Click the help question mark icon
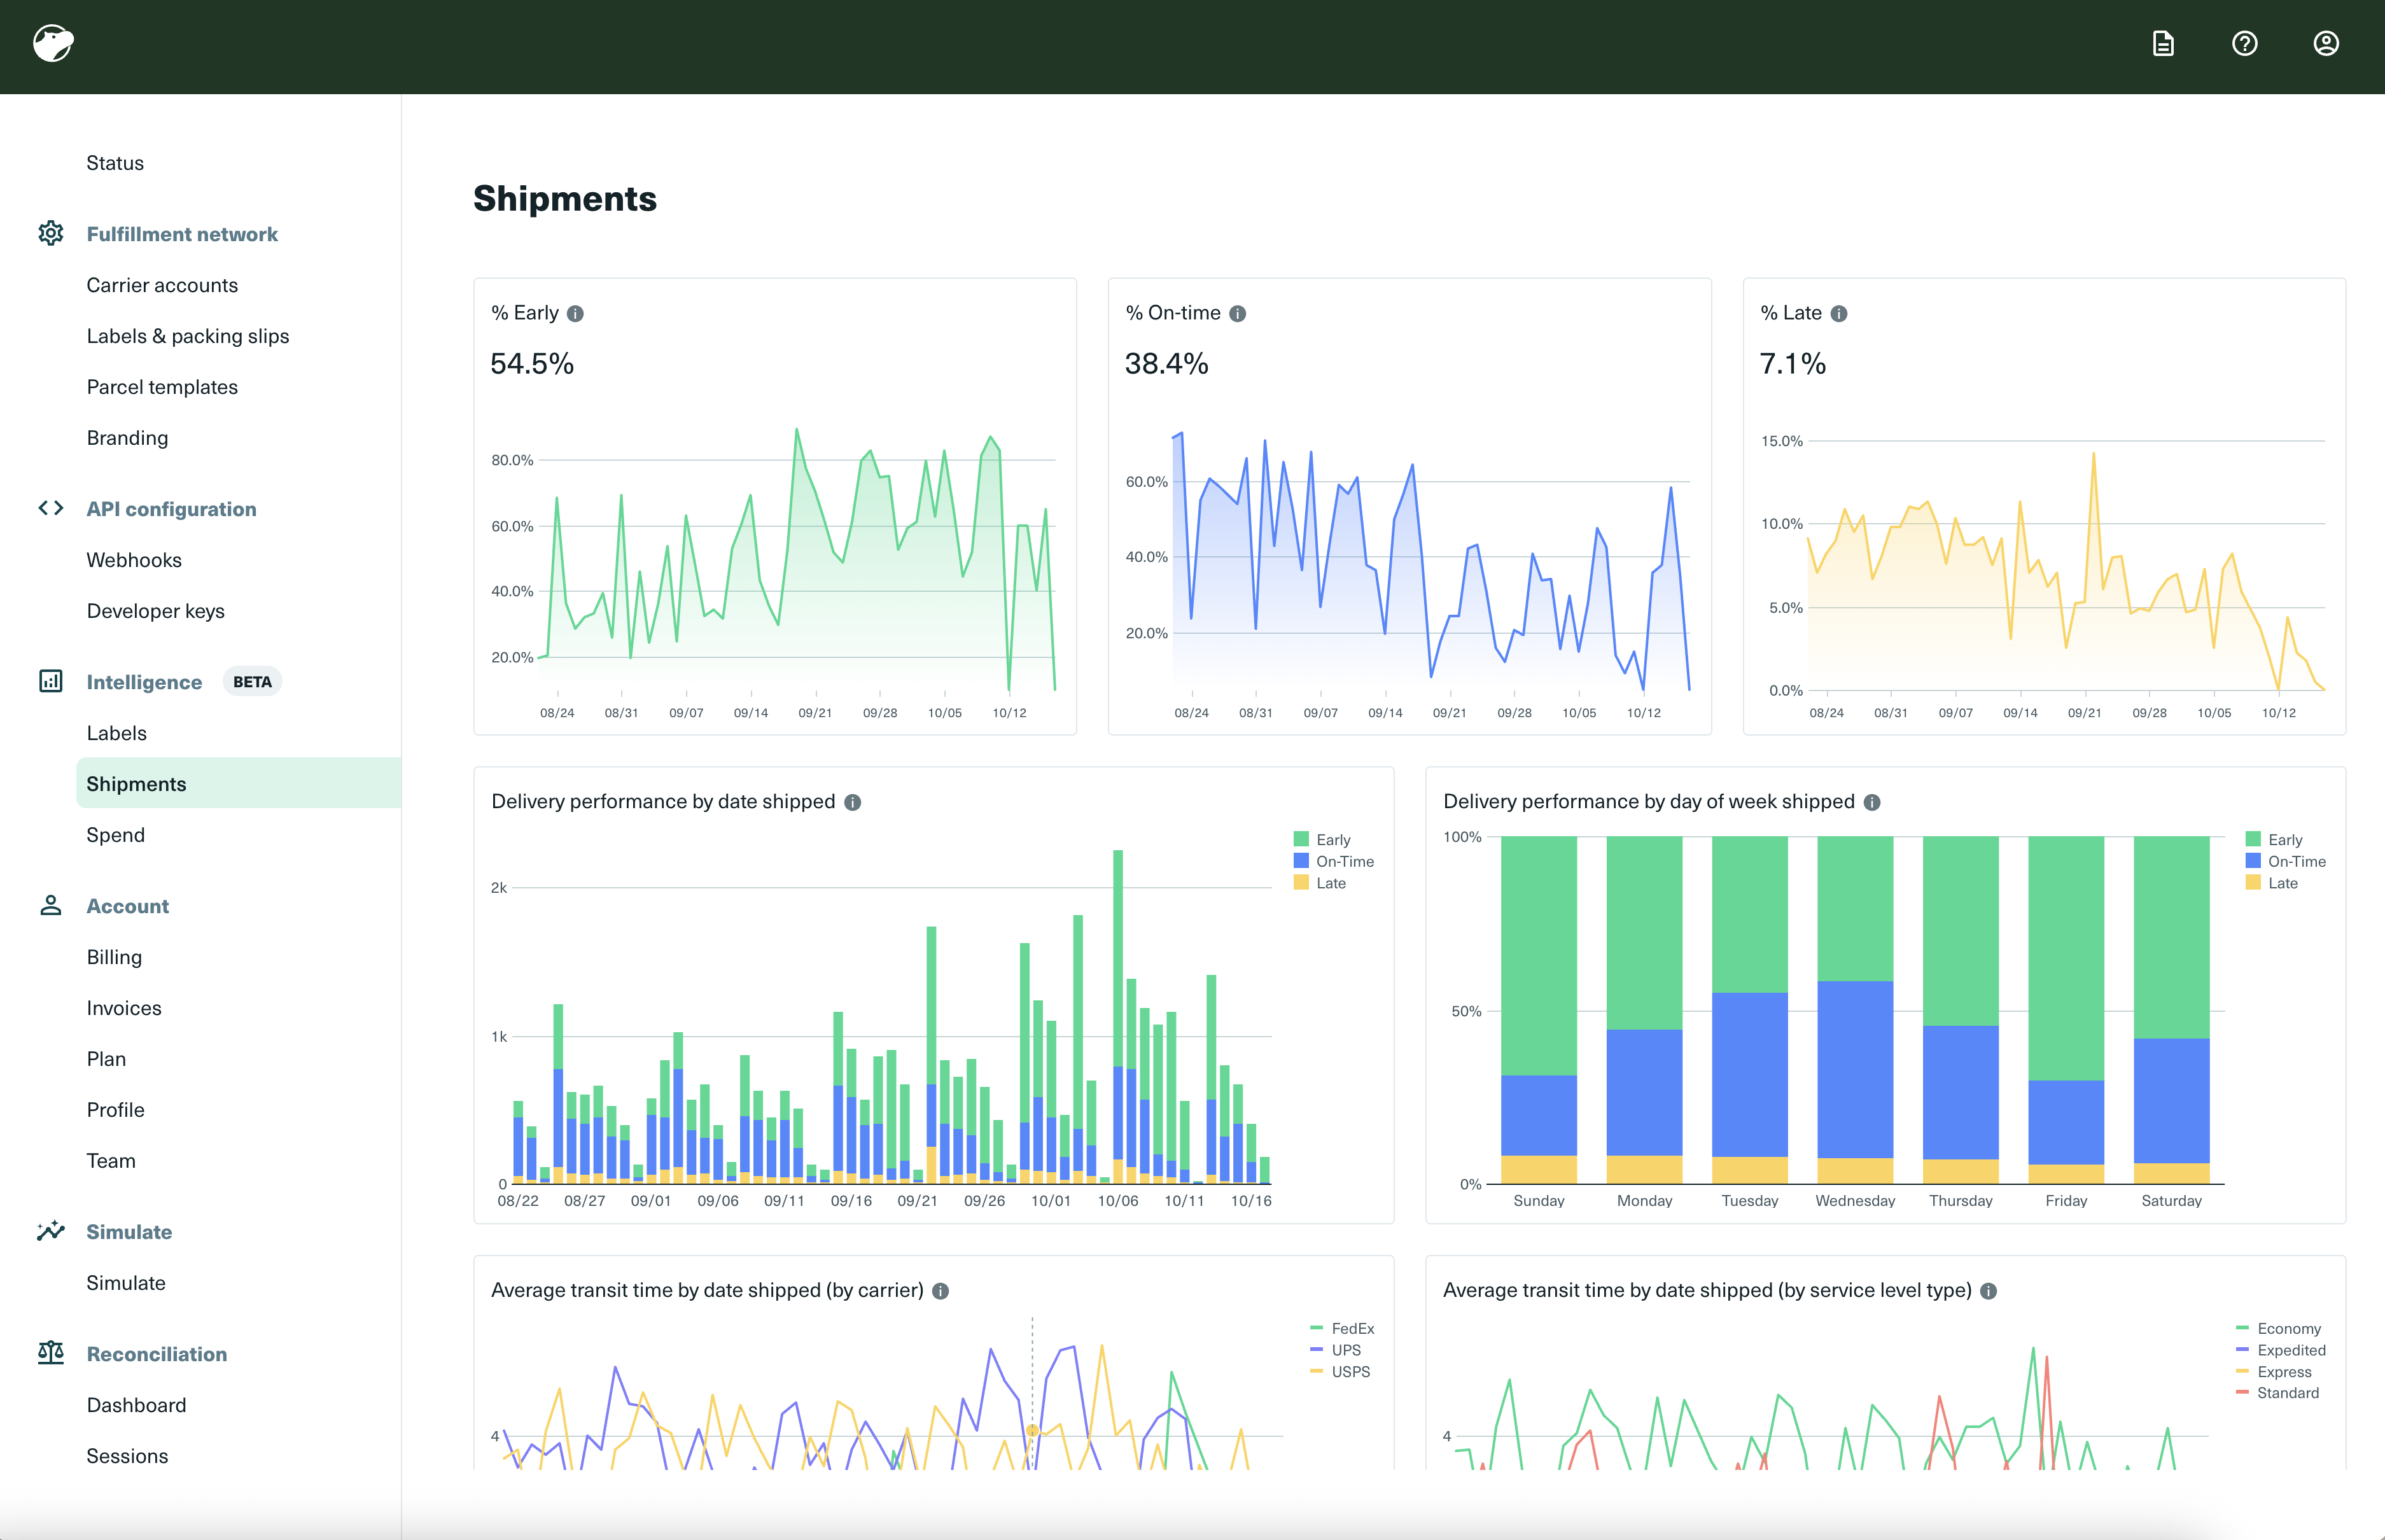The image size is (2385, 1540). coord(2244,43)
